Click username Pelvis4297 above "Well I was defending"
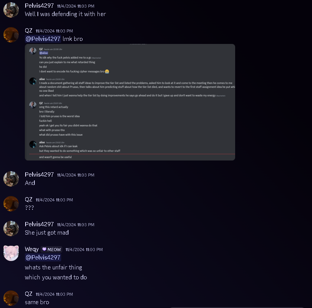The height and width of the screenshot is (308, 312). click(39, 6)
